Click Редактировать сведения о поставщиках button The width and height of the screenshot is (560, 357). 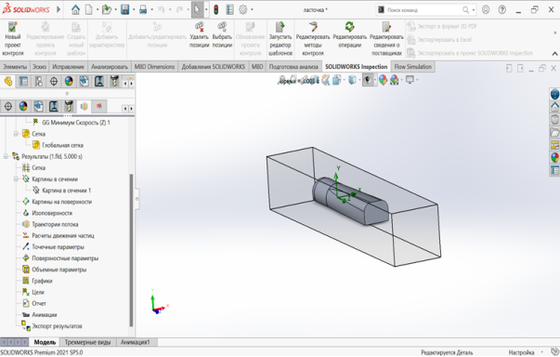click(386, 39)
